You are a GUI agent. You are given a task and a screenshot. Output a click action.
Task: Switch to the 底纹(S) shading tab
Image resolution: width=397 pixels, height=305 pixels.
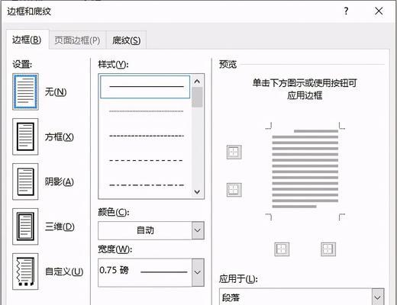coord(126,40)
